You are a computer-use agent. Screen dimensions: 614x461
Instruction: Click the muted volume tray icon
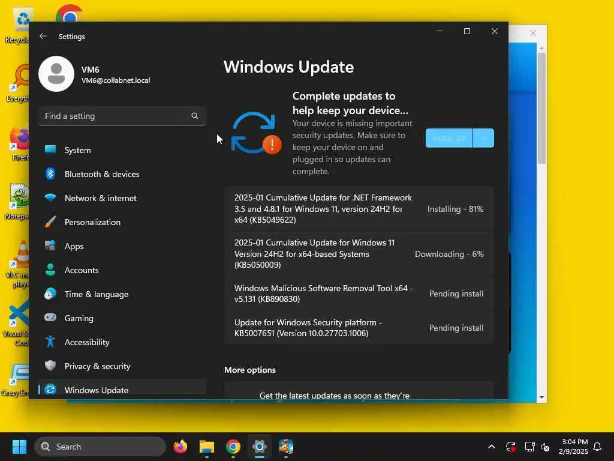click(x=545, y=447)
